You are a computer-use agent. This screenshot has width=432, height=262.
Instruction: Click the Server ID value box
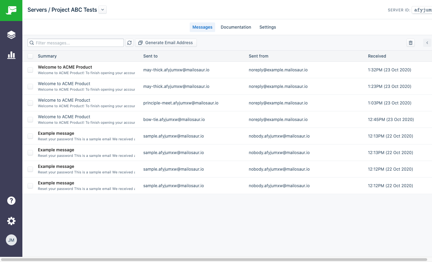pyautogui.click(x=422, y=10)
